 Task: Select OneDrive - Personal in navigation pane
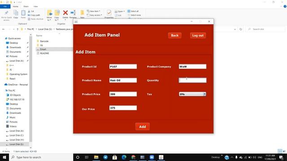(x=18, y=85)
